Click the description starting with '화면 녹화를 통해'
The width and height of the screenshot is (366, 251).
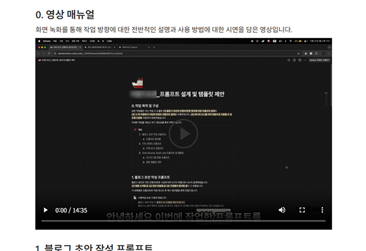[x=164, y=29]
